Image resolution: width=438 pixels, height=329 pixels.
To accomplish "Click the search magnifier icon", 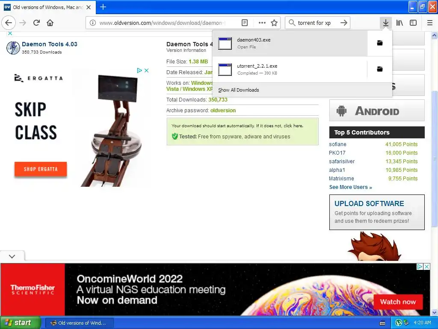I will [x=292, y=23].
